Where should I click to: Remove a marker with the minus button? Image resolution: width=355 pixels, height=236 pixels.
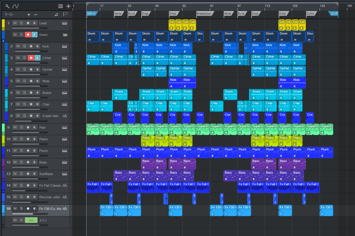coord(35,15)
